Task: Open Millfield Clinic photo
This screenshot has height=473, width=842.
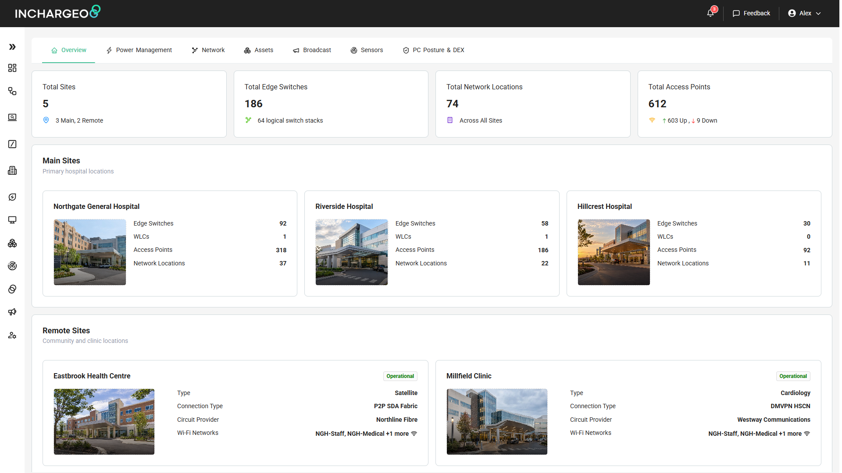Action: [497, 422]
